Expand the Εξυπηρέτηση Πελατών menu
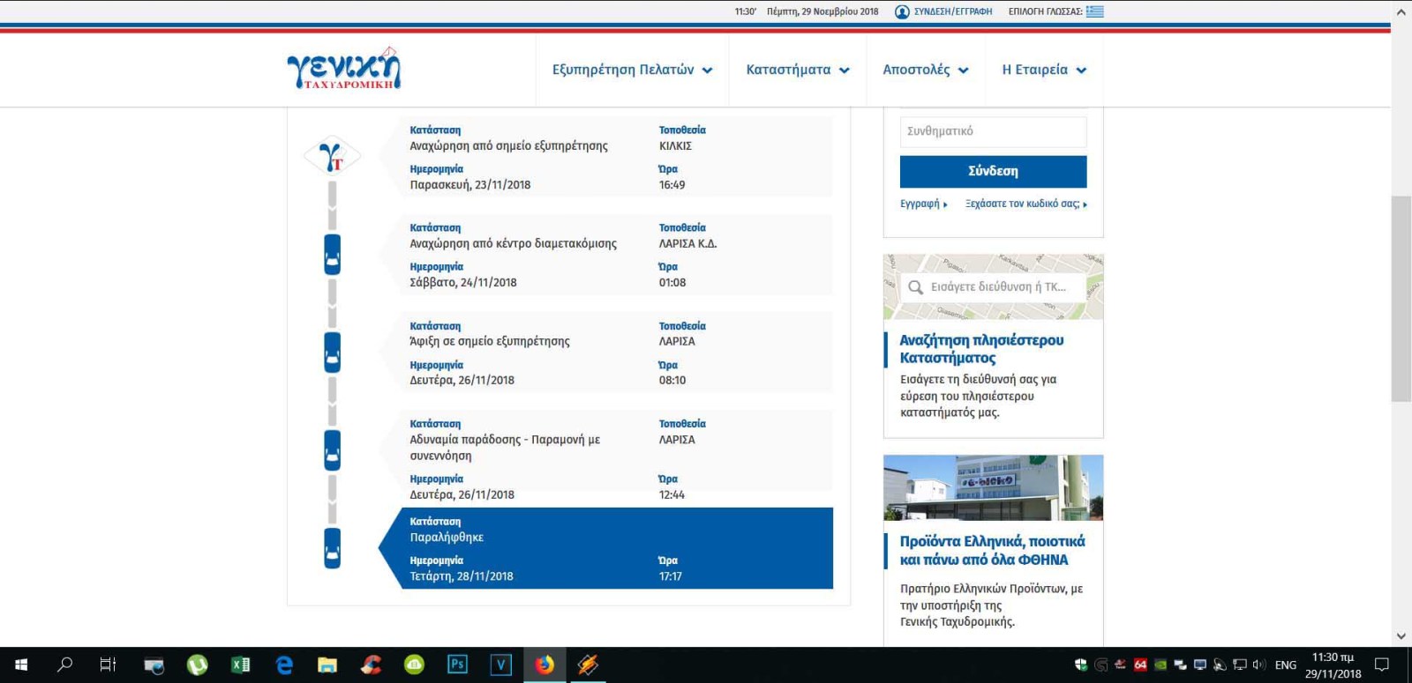Image resolution: width=1412 pixels, height=683 pixels. (632, 70)
